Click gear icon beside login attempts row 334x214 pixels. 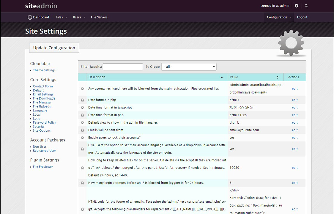(x=83, y=183)
